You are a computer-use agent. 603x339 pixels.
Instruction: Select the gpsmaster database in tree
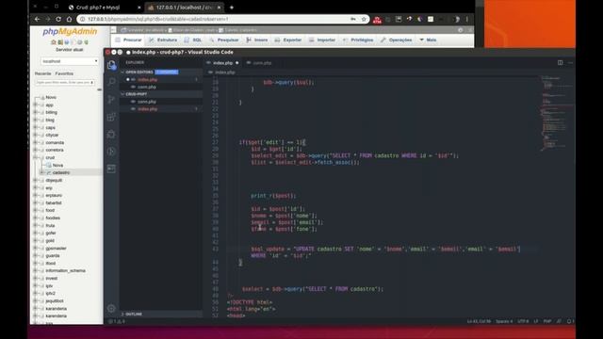pos(57,249)
